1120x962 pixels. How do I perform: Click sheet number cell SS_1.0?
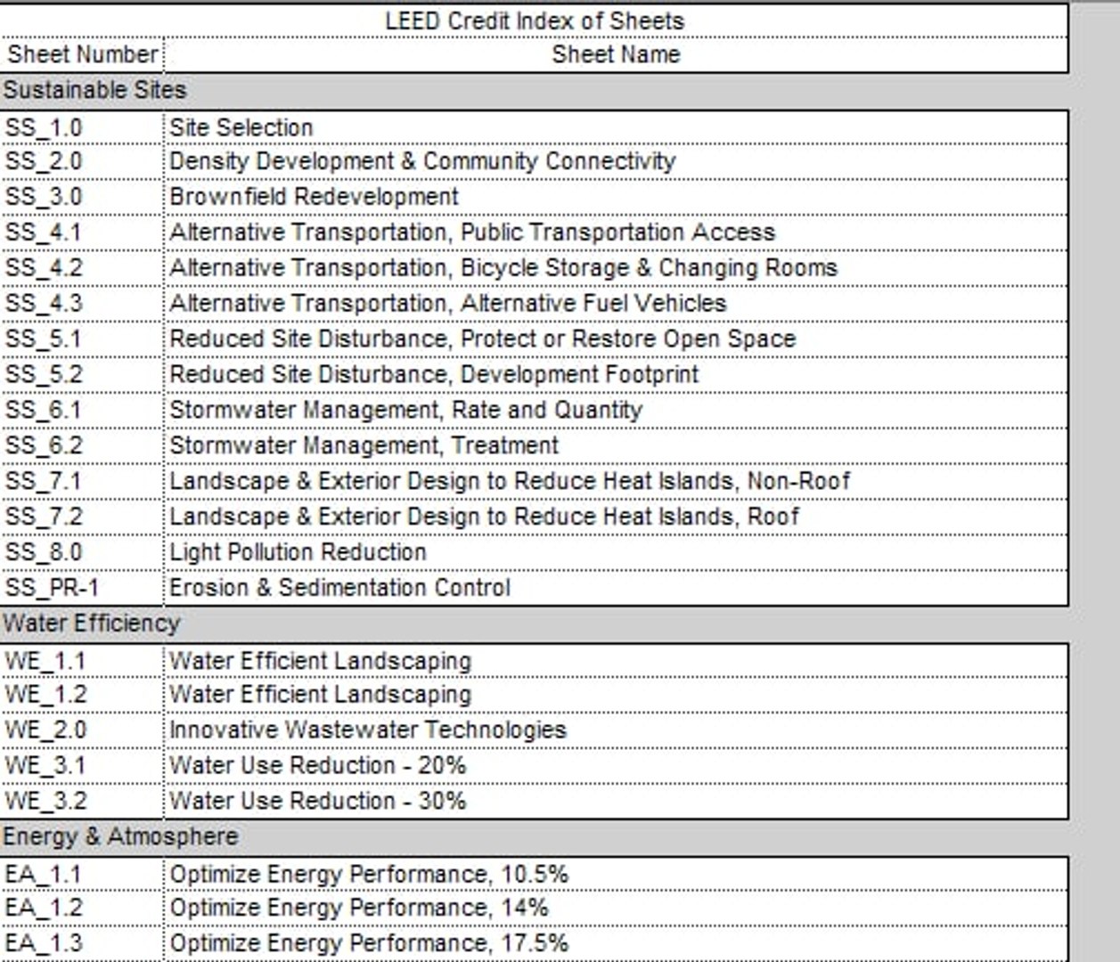click(83, 127)
